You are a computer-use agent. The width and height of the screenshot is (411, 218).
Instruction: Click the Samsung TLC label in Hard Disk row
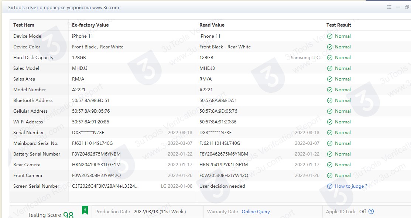(305, 58)
